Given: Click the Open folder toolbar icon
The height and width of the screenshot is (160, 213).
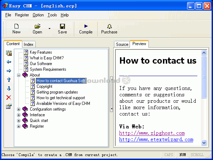Looking at the screenshot, I should coord(38,26).
